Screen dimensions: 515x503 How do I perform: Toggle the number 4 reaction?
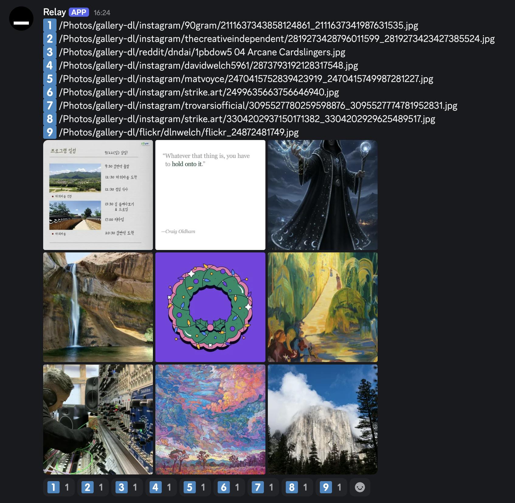pyautogui.click(x=161, y=487)
